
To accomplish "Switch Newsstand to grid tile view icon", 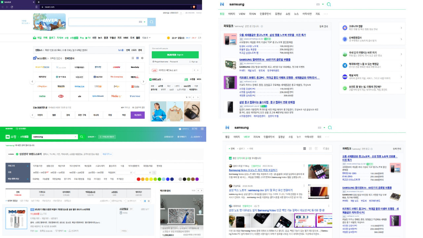I will (137, 58).
